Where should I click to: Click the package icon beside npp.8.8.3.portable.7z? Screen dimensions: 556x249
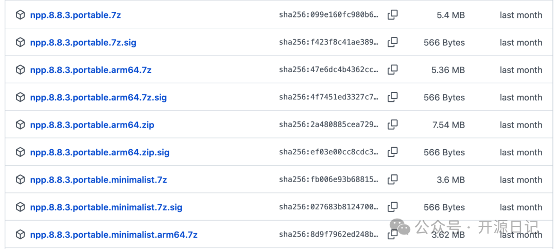20,15
